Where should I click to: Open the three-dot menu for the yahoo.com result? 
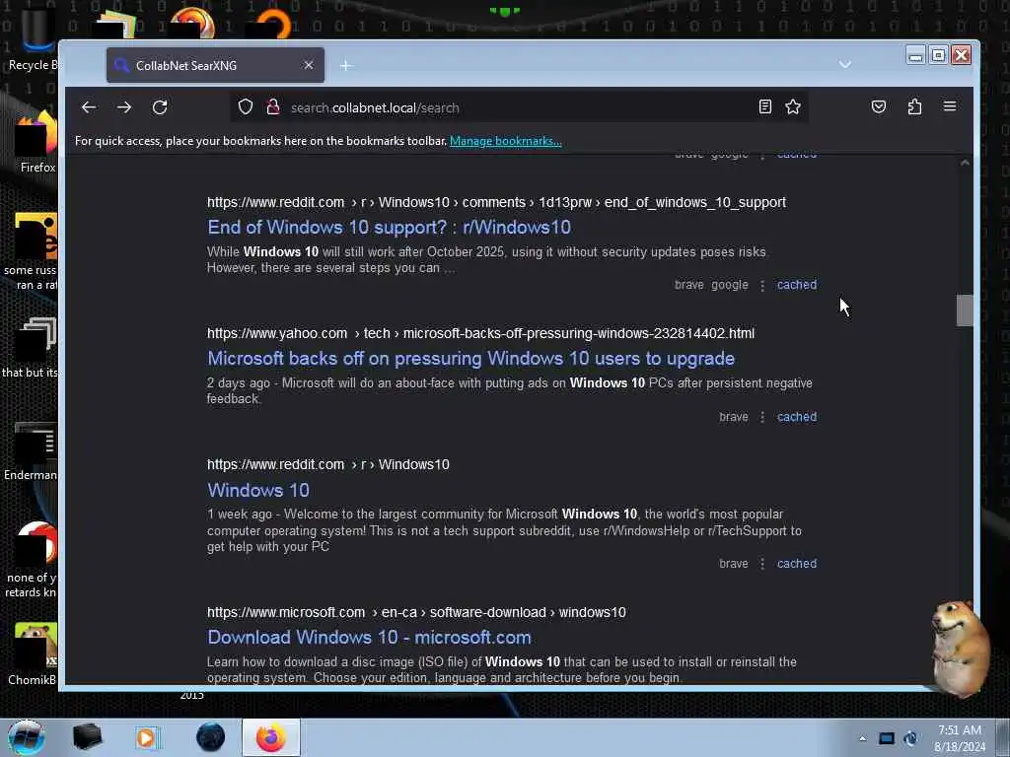(762, 417)
